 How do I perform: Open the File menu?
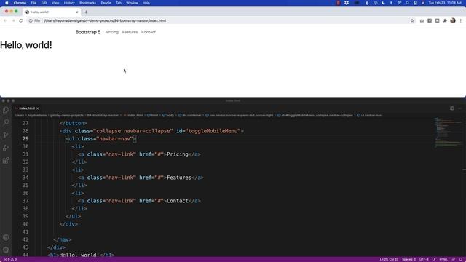[x=33, y=3]
